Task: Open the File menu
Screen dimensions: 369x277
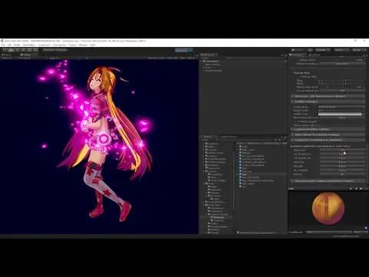Action: coord(3,45)
